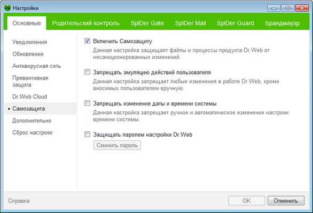Select Дополнительно in the sidebar

[x=32, y=121]
